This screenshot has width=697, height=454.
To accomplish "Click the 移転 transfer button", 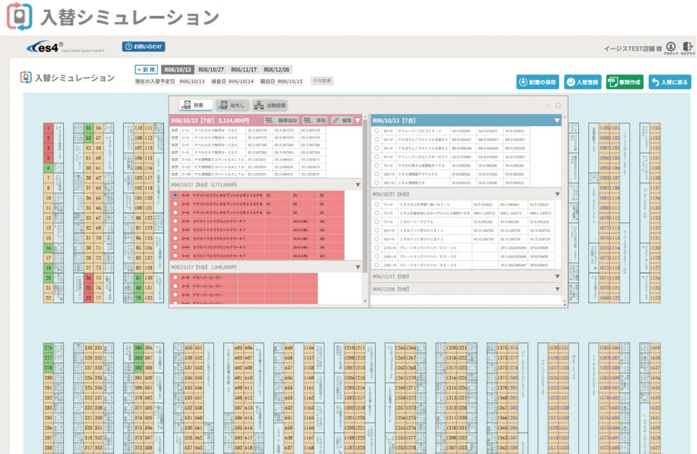I will pos(314,120).
